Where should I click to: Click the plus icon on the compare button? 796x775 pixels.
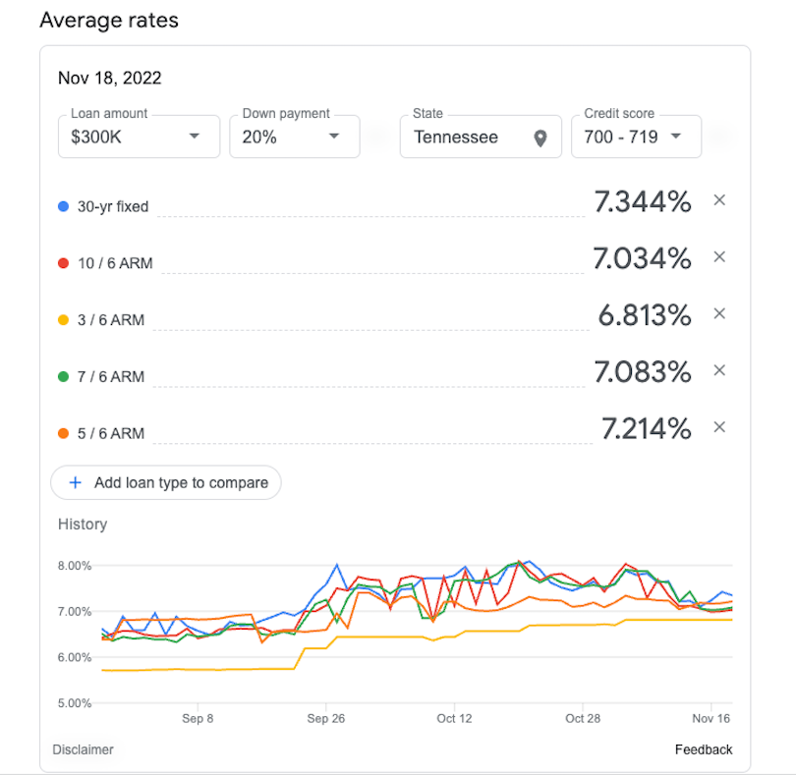[75, 482]
